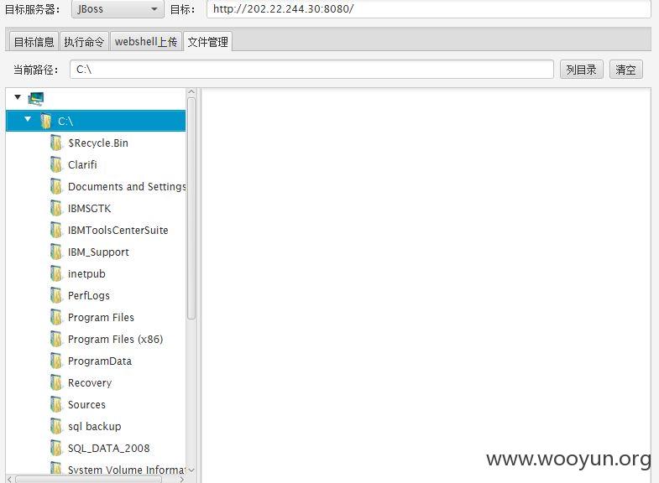Click the target URL input field
659x483 pixels.
(x=429, y=9)
